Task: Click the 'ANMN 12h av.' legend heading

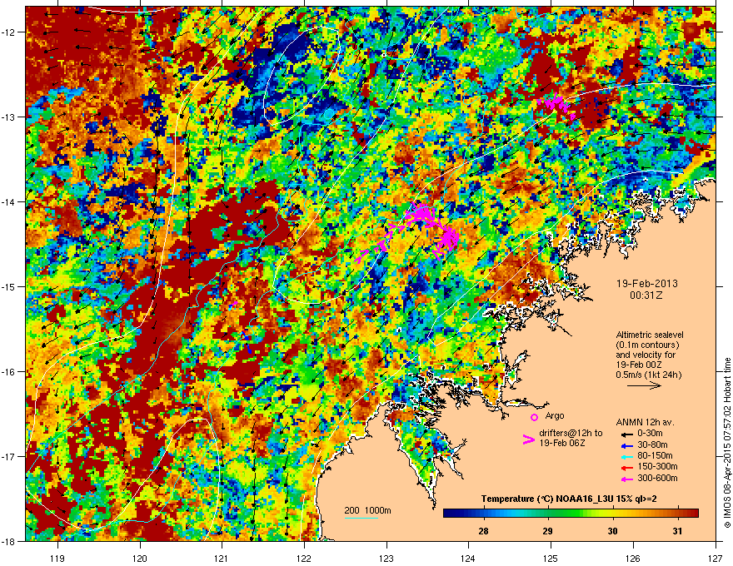Action: pos(645,423)
